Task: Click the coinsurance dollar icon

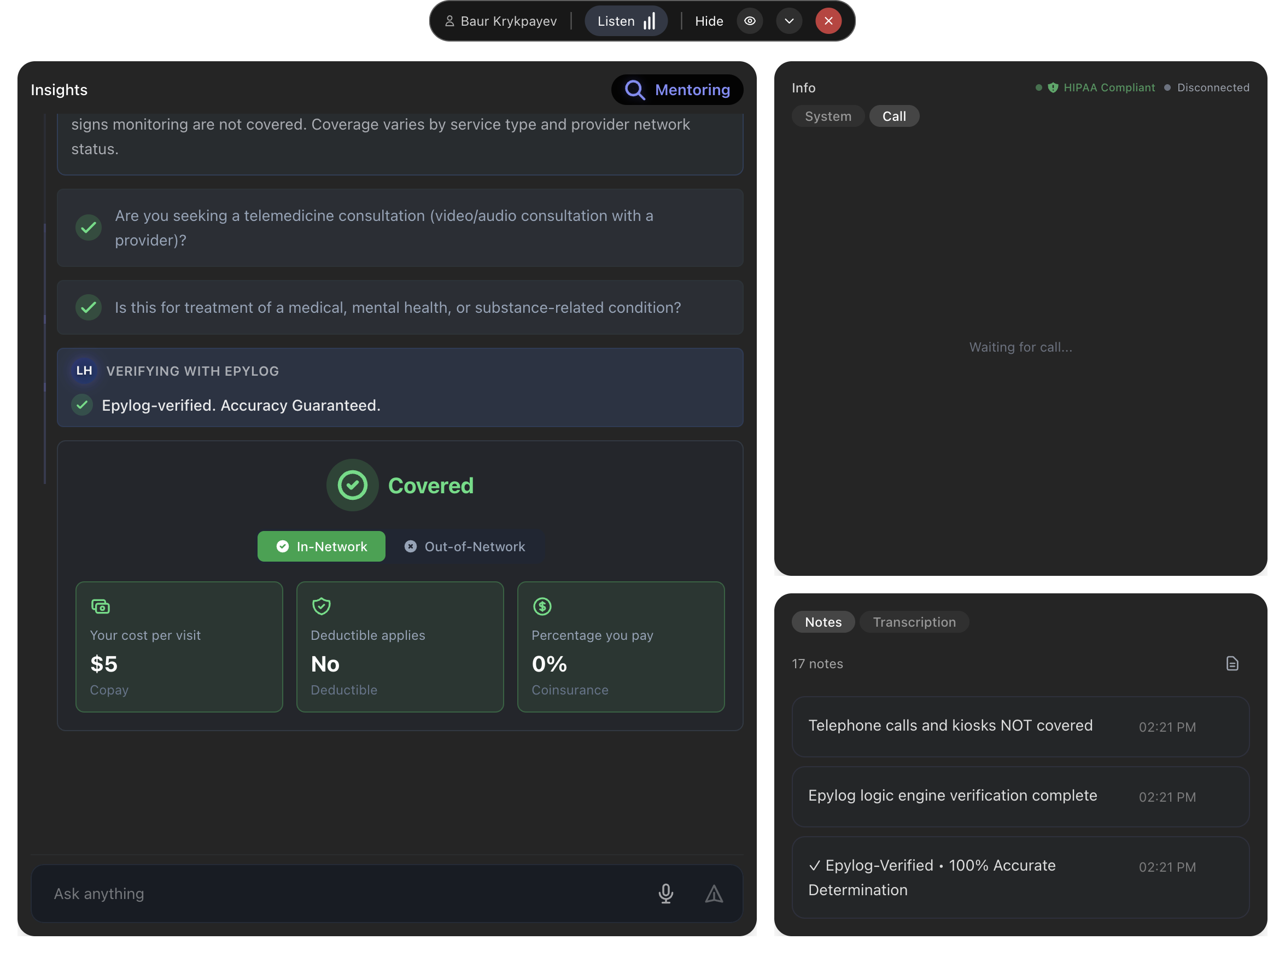Action: click(541, 606)
